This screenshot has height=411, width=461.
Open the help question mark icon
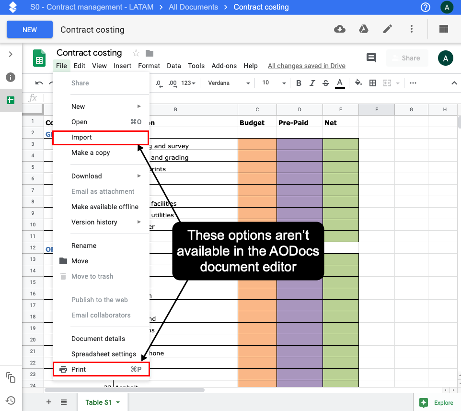(425, 7)
